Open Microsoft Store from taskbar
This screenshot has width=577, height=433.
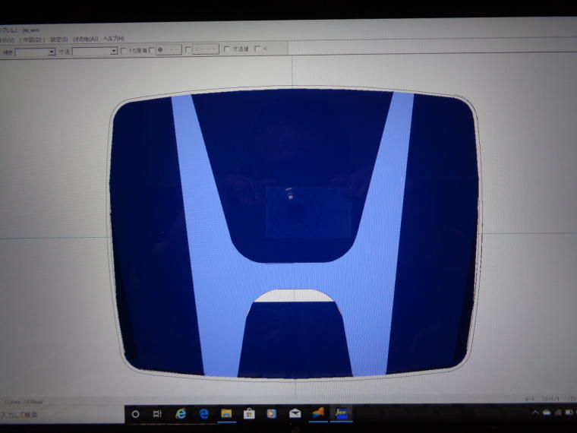click(249, 414)
